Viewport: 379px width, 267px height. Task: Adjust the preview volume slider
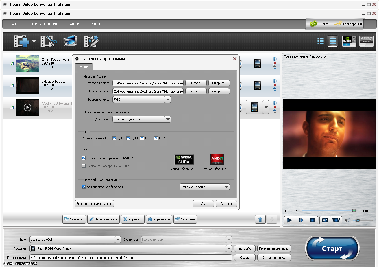tap(358, 220)
